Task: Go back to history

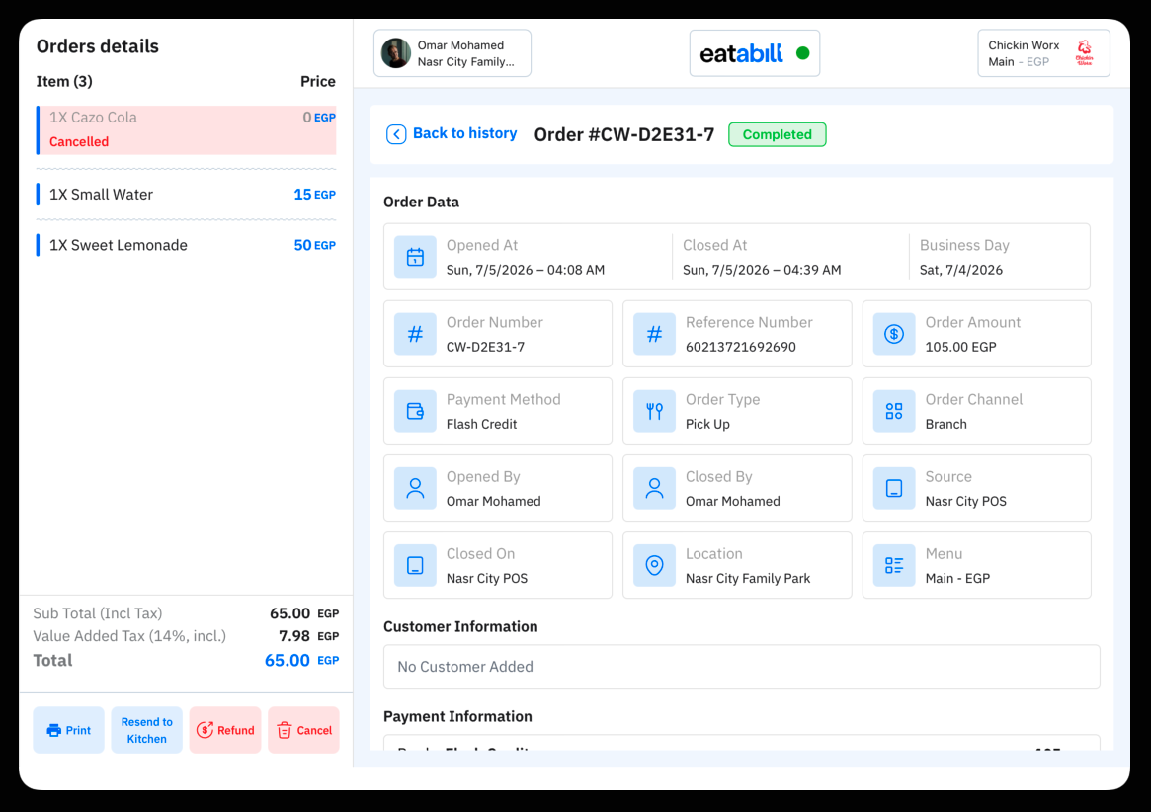Action: coord(452,133)
